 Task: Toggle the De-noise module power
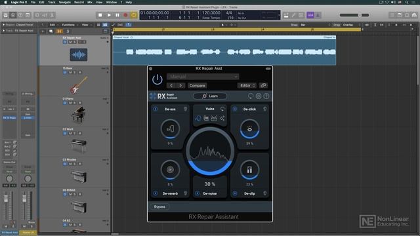(x=198, y=193)
